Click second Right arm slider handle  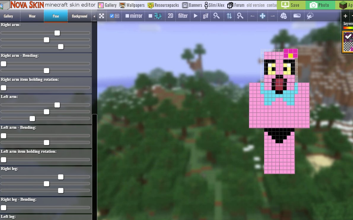[47, 40]
